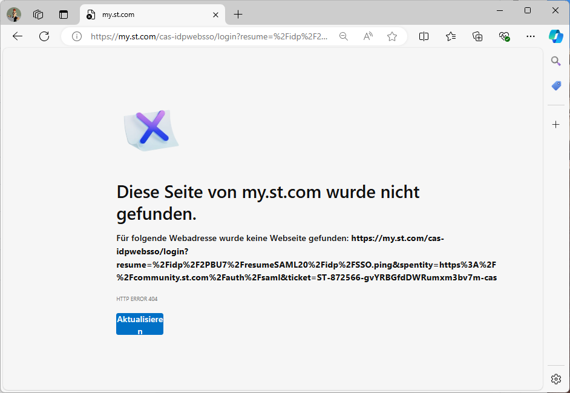The height and width of the screenshot is (393, 570).
Task: Go back to the previous page
Action: [18, 36]
